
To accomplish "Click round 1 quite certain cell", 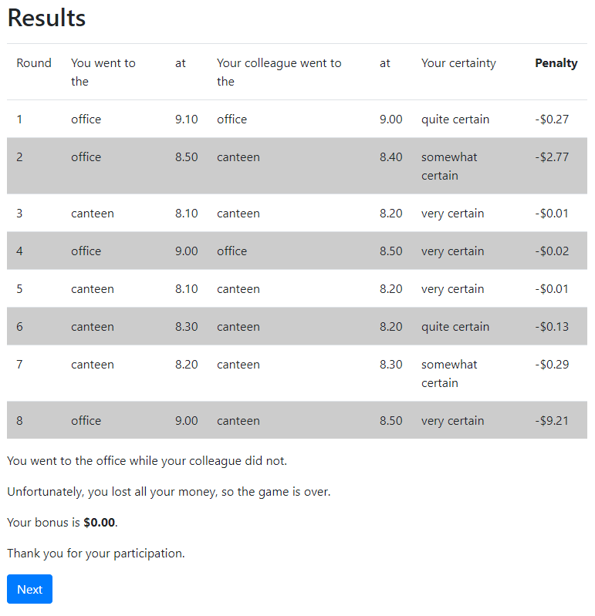I will (455, 119).
